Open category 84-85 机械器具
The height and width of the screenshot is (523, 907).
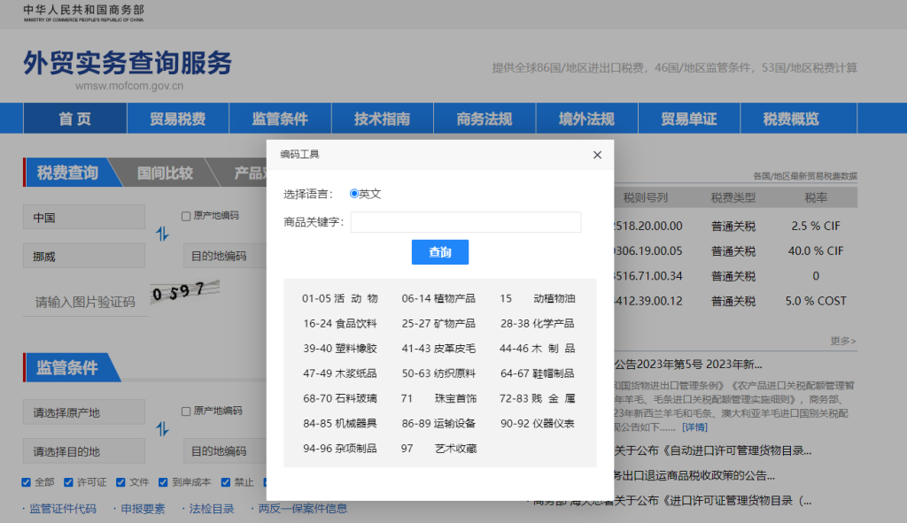pyautogui.click(x=339, y=424)
